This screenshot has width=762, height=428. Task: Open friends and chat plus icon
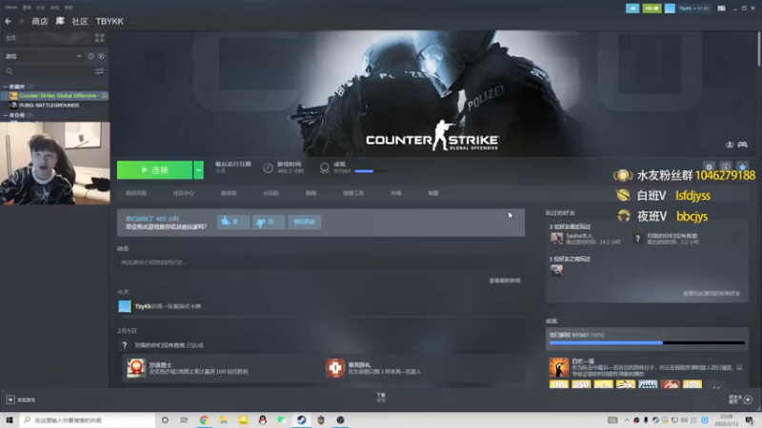pyautogui.click(x=748, y=399)
